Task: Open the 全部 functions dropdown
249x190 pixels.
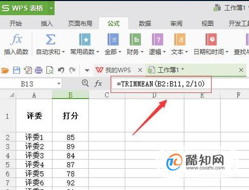Action: [113, 52]
